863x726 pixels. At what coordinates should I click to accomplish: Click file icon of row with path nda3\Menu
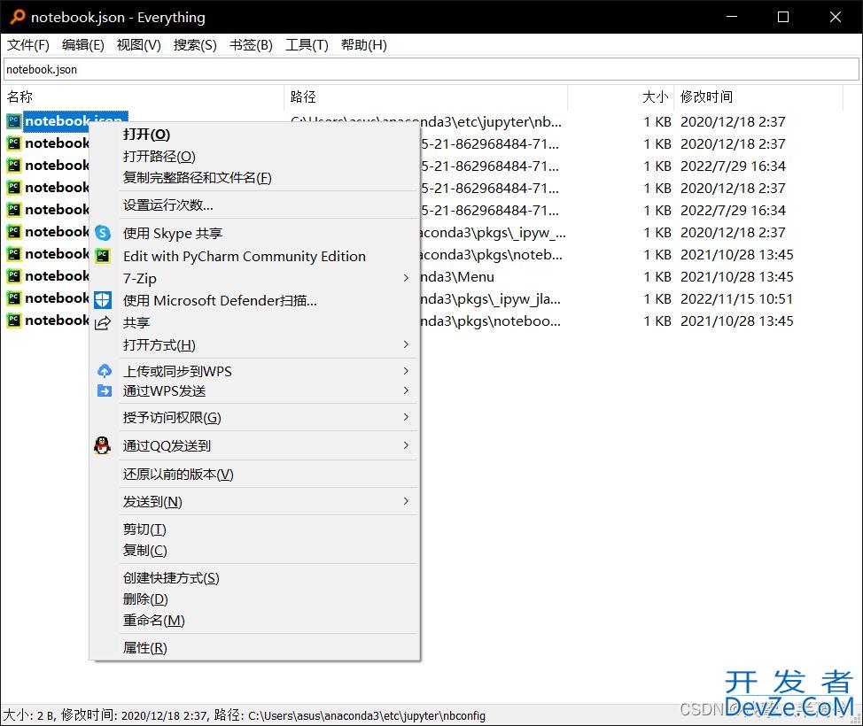point(14,276)
